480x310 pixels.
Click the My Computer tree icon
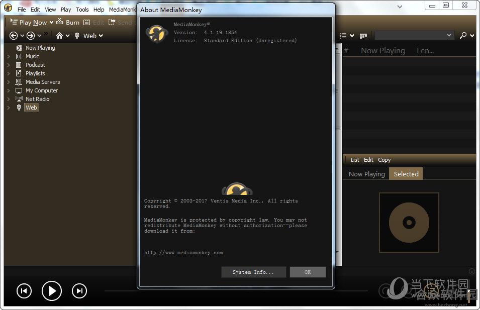(x=19, y=90)
